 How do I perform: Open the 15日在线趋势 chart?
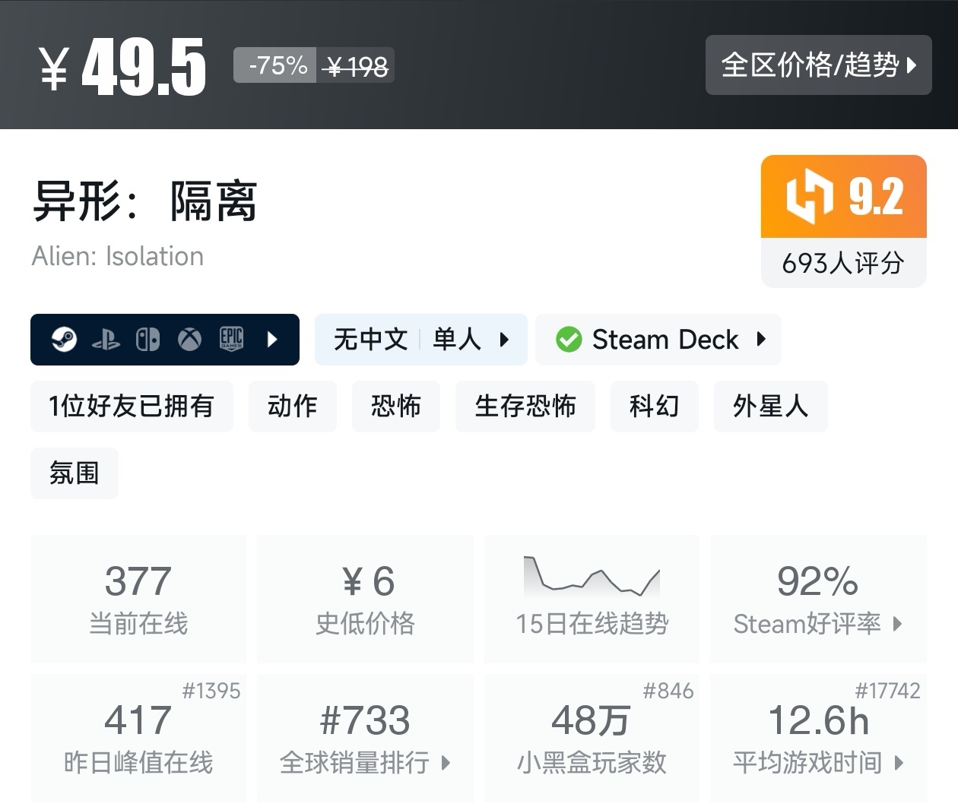592,599
